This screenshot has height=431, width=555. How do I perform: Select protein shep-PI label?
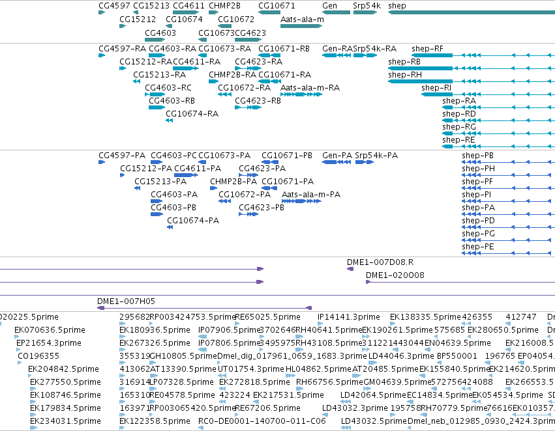[x=477, y=195]
